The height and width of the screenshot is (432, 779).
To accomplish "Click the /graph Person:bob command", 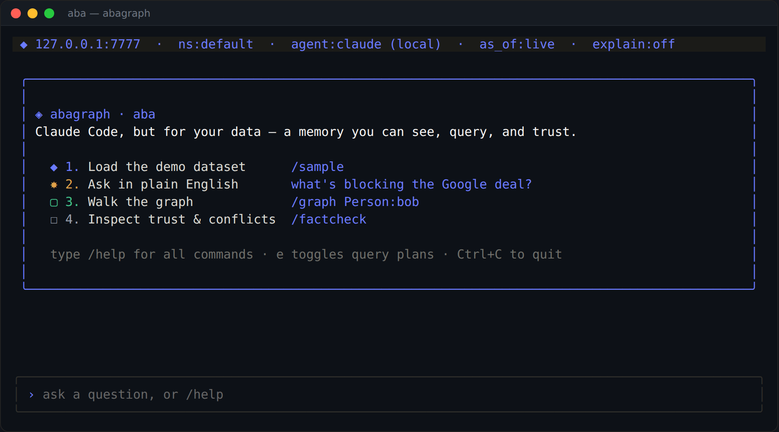I will point(355,202).
